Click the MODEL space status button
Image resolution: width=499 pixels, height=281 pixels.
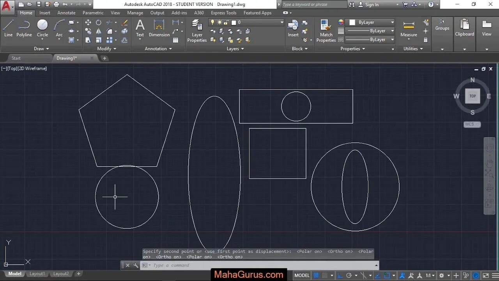pyautogui.click(x=302, y=275)
